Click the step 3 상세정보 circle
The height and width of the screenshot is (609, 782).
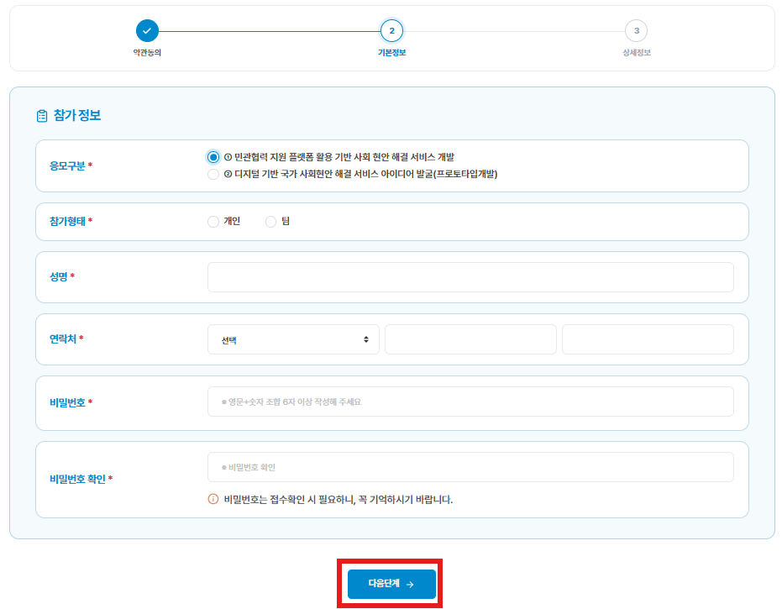click(x=636, y=31)
